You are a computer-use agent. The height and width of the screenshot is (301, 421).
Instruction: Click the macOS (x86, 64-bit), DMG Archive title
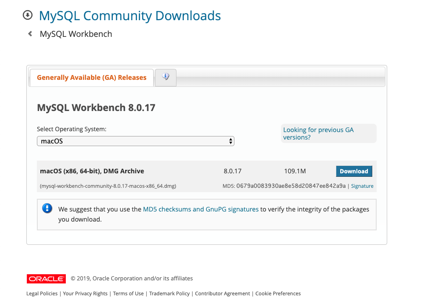(92, 171)
